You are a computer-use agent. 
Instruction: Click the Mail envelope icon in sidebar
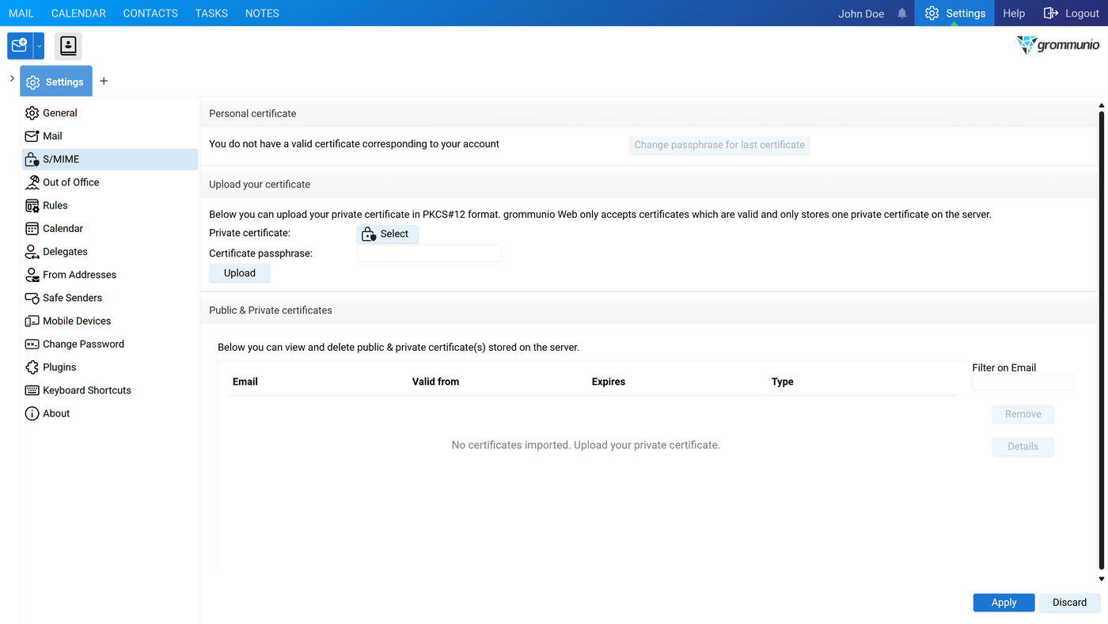click(x=32, y=136)
